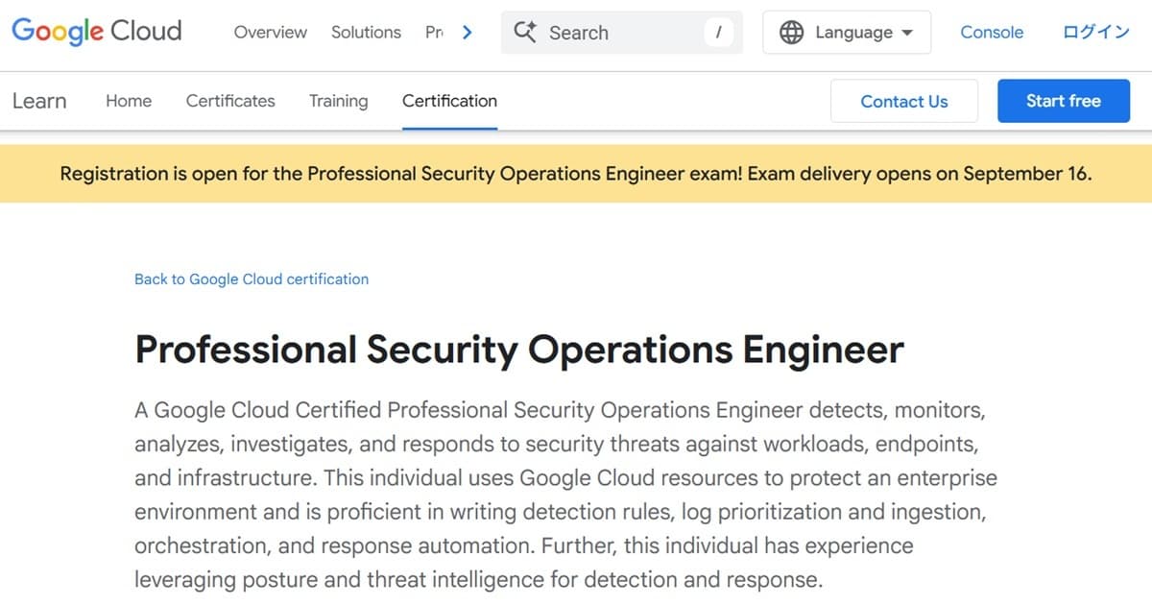Image resolution: width=1152 pixels, height=605 pixels.
Task: Click the Contact Us button
Action: (x=903, y=101)
